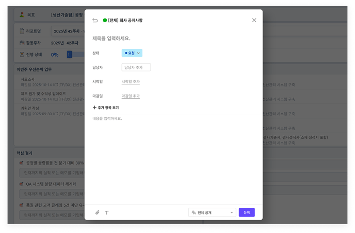Click the 진행 상태 progress slider handle
The width and height of the screenshot is (355, 233).
[x=69, y=55]
